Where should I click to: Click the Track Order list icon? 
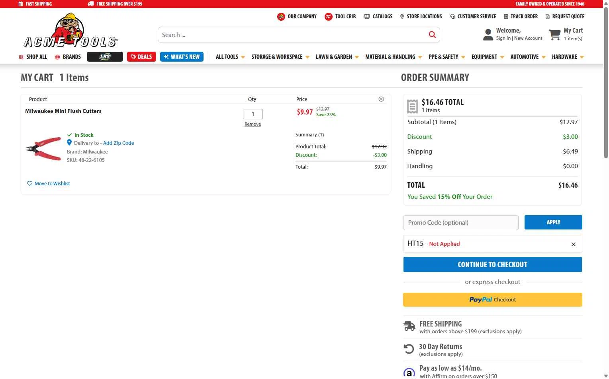pos(506,17)
